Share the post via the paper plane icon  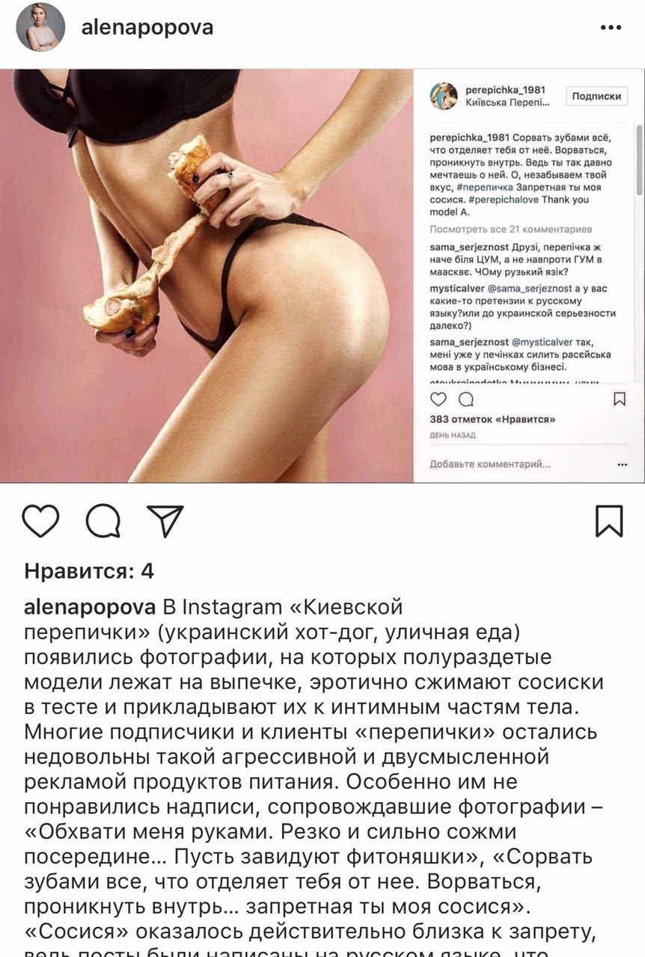click(x=165, y=521)
